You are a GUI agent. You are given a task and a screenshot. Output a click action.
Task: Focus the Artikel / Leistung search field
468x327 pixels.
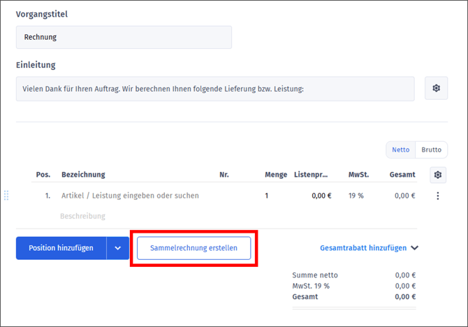[x=140, y=196]
